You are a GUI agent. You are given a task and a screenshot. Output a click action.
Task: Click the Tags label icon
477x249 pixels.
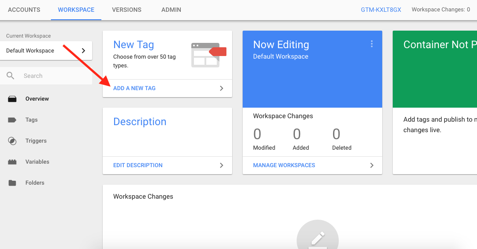click(x=12, y=120)
